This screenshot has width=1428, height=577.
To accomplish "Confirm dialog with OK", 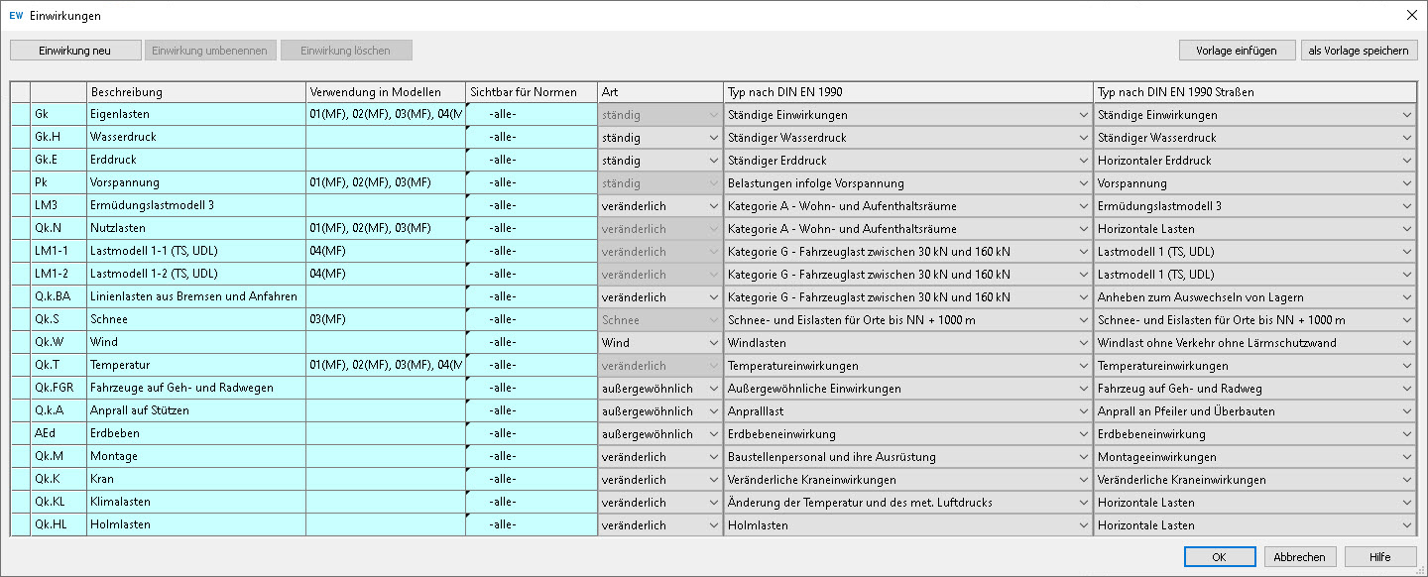I will coord(1219,557).
